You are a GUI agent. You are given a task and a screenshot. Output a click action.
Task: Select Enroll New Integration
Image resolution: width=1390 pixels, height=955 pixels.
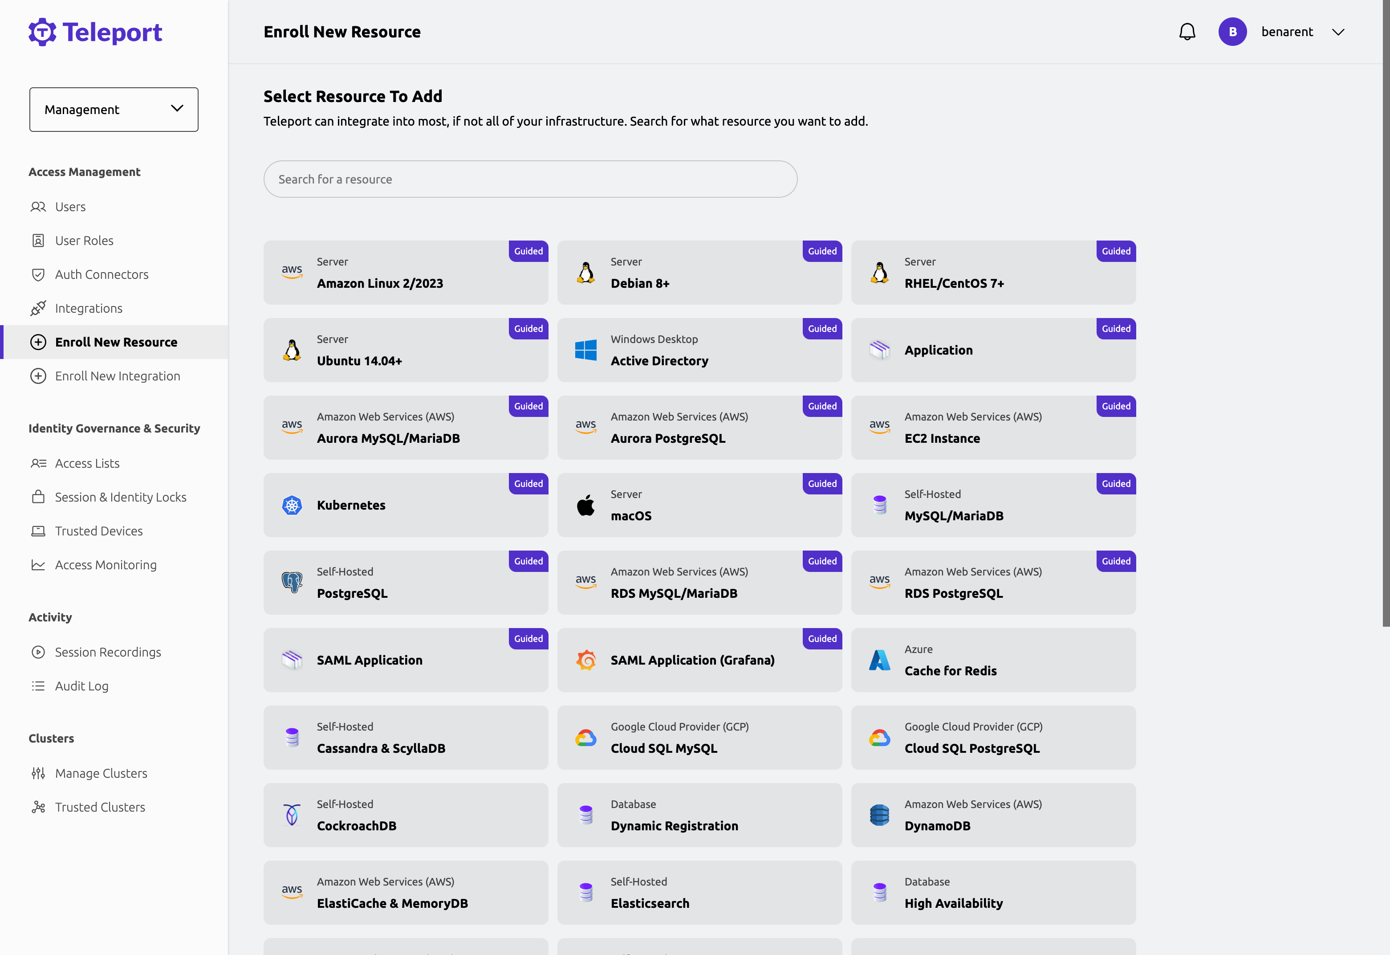point(117,376)
